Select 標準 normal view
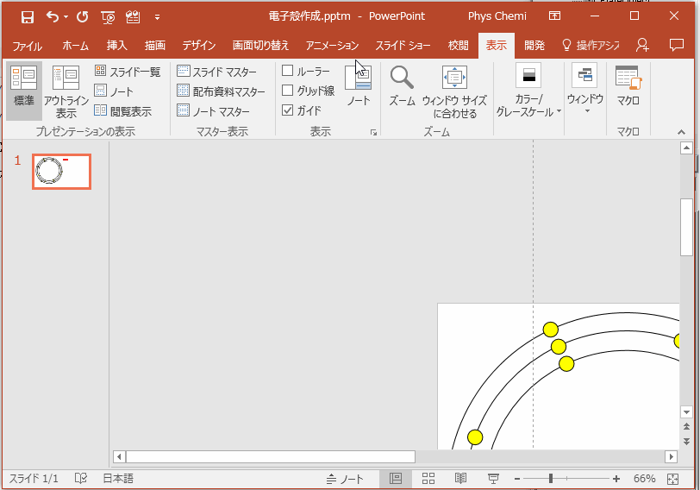Image resolution: width=700 pixels, height=490 pixels. 24,91
